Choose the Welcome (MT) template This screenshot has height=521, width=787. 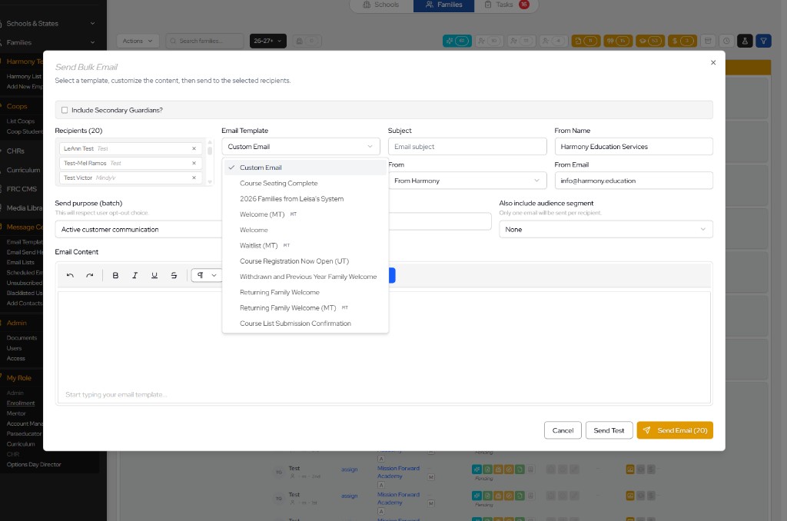tap(305, 214)
